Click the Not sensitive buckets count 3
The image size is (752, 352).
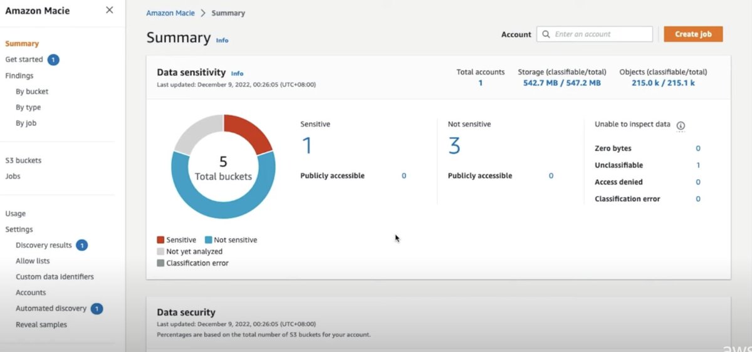point(454,147)
